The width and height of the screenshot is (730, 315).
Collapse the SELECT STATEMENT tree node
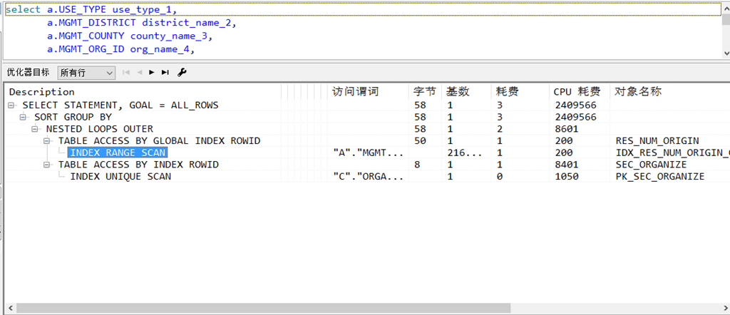pos(11,105)
